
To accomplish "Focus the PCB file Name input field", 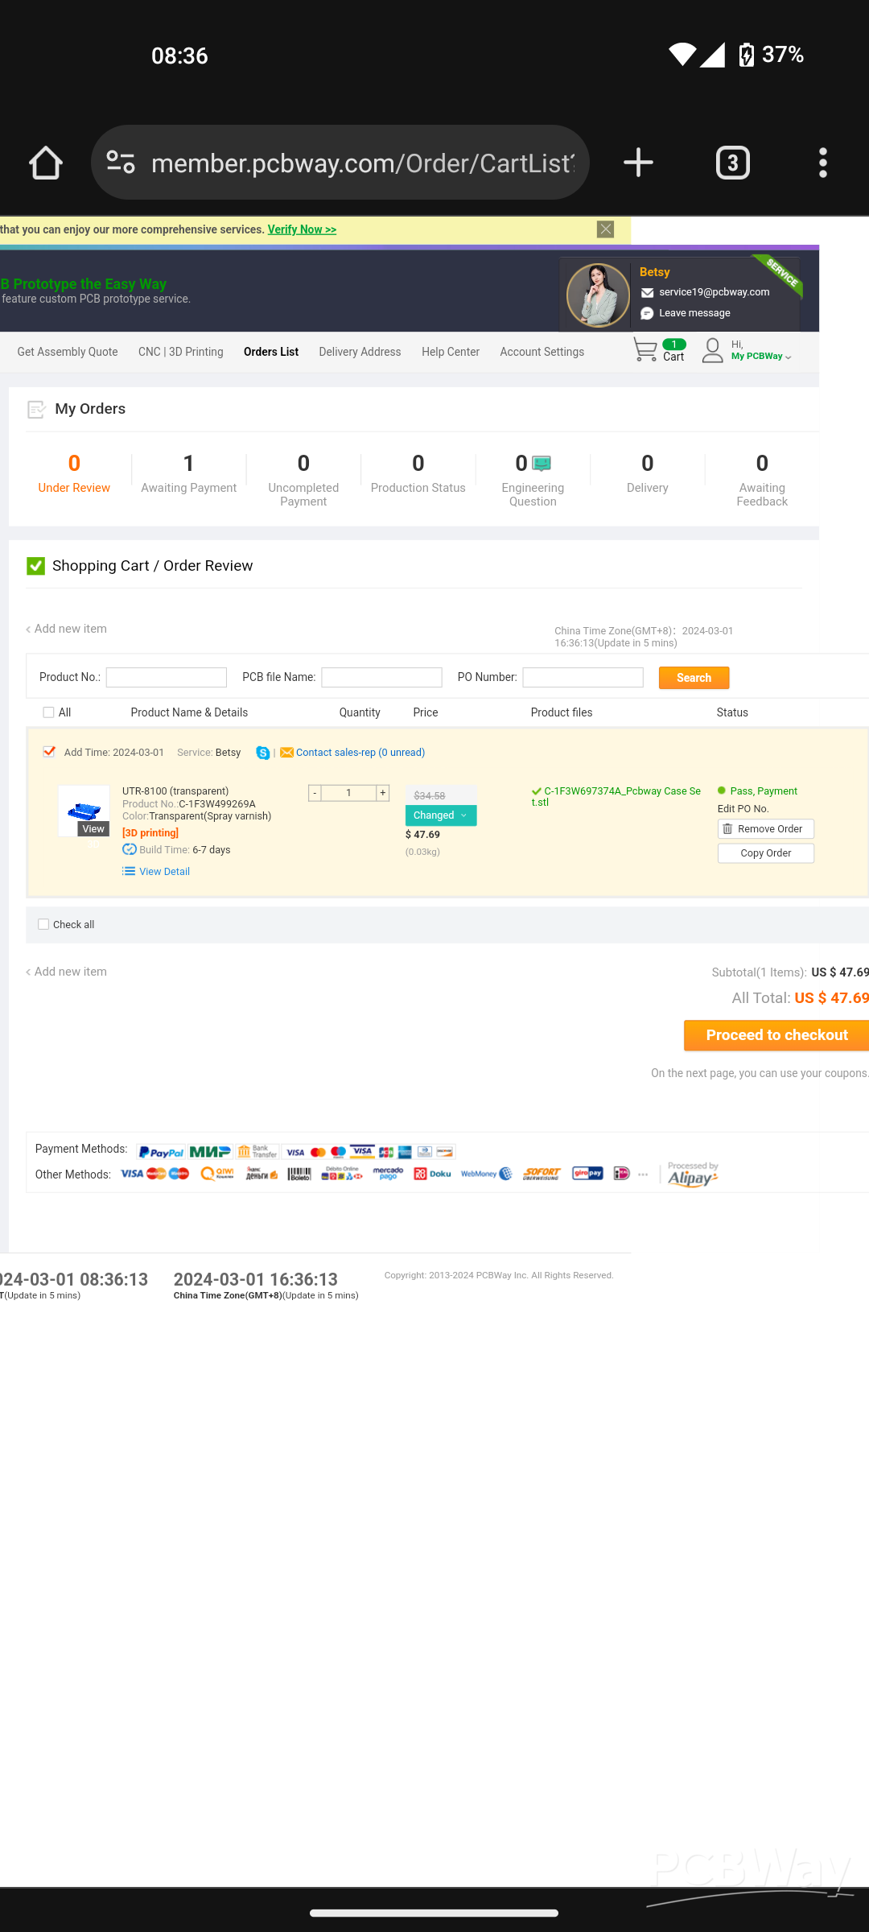I will coord(382,677).
